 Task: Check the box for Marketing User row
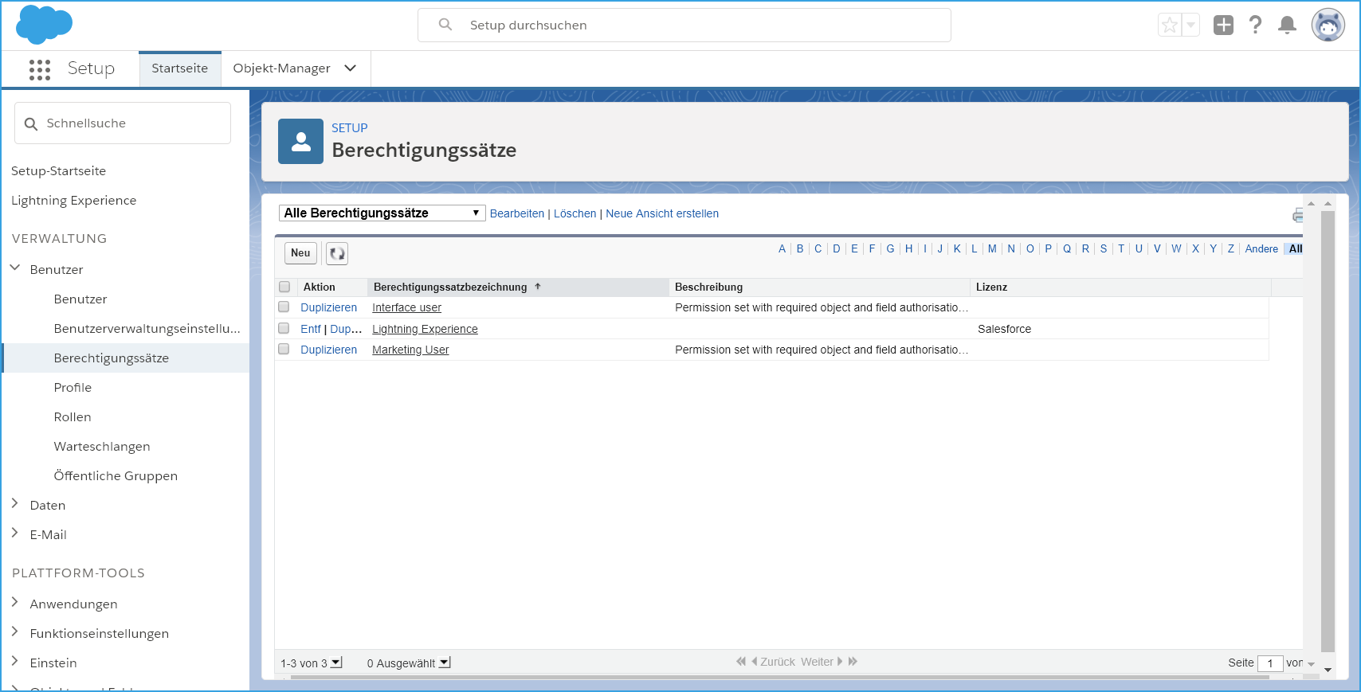click(x=284, y=350)
